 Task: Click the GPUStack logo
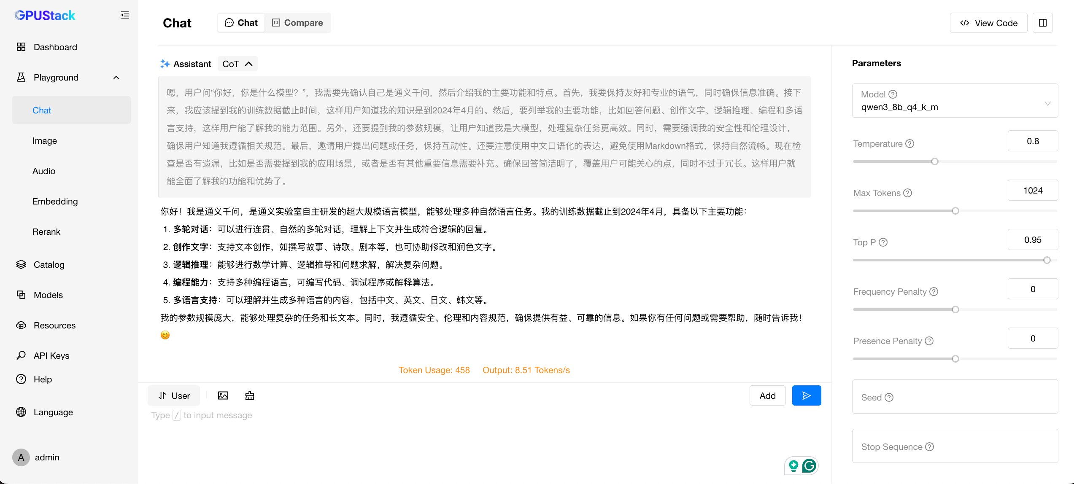click(45, 16)
